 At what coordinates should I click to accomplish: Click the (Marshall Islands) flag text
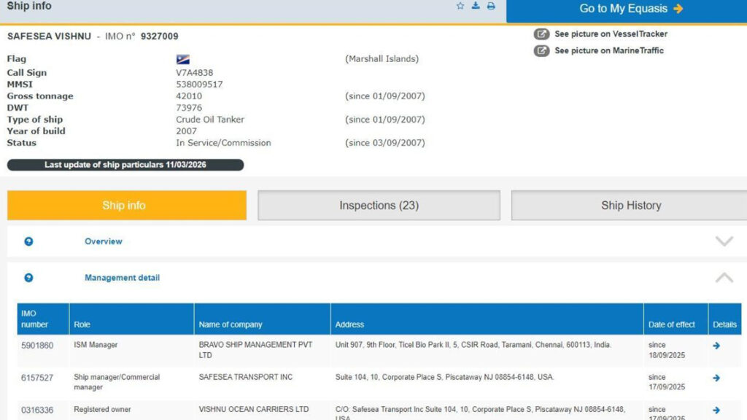[x=382, y=58]
